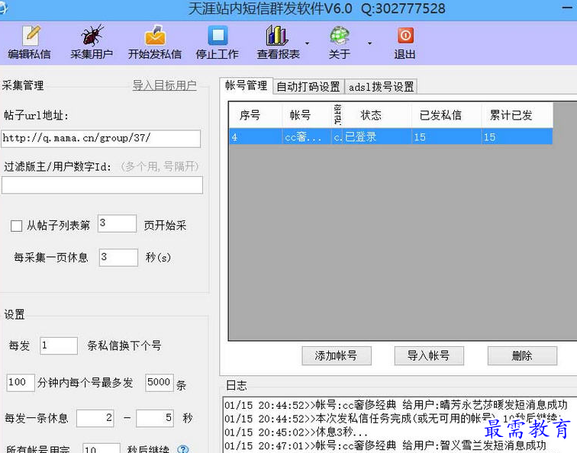
Task: Click the help question mark icon after 秒后继续
Action: pos(183,449)
